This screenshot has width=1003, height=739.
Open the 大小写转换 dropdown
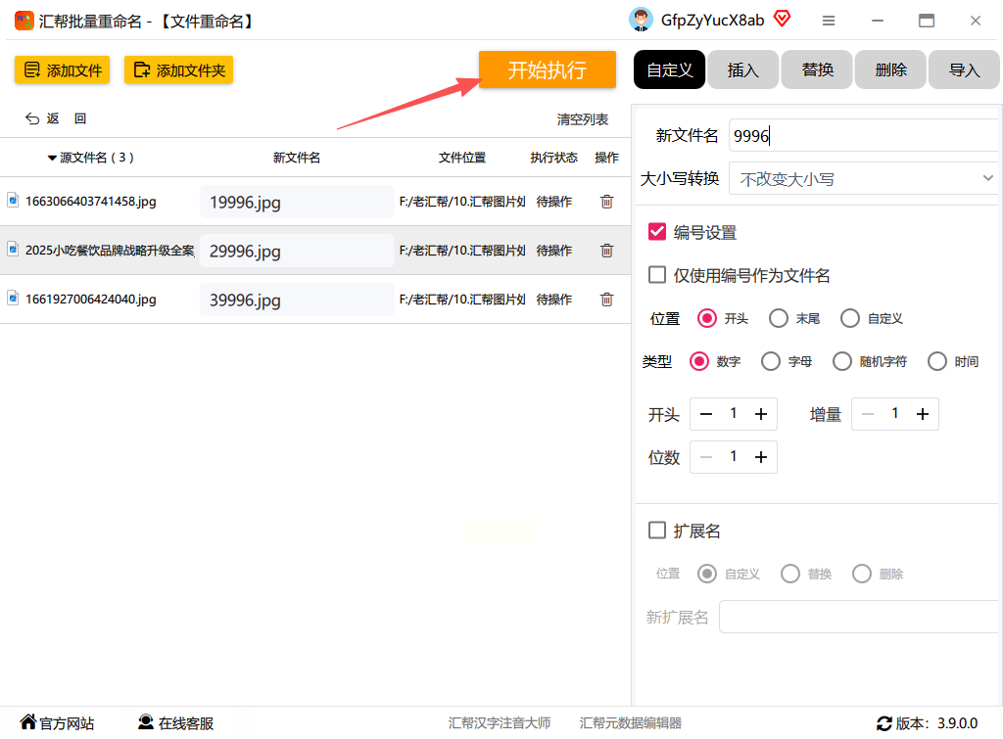(x=864, y=179)
